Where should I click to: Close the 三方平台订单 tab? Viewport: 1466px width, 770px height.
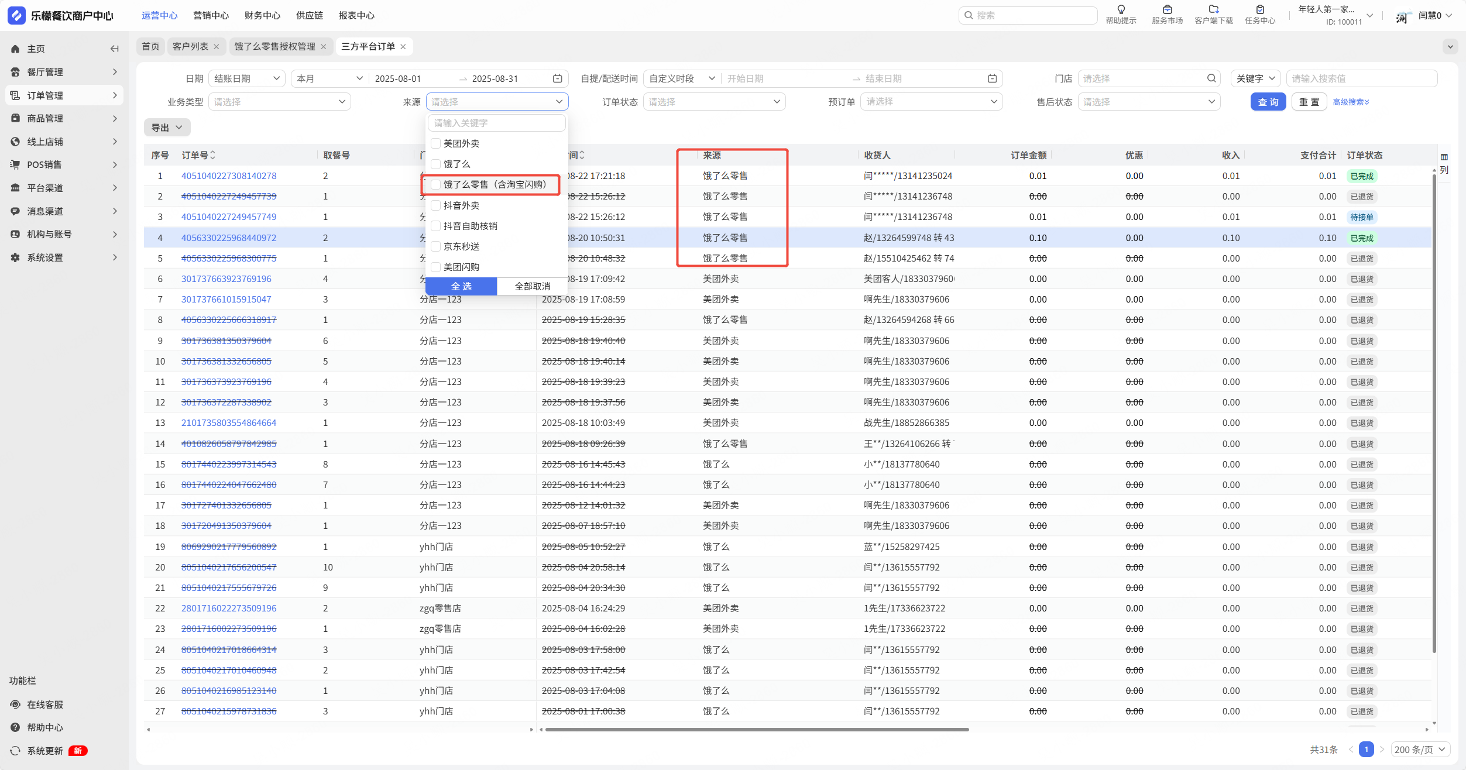403,47
